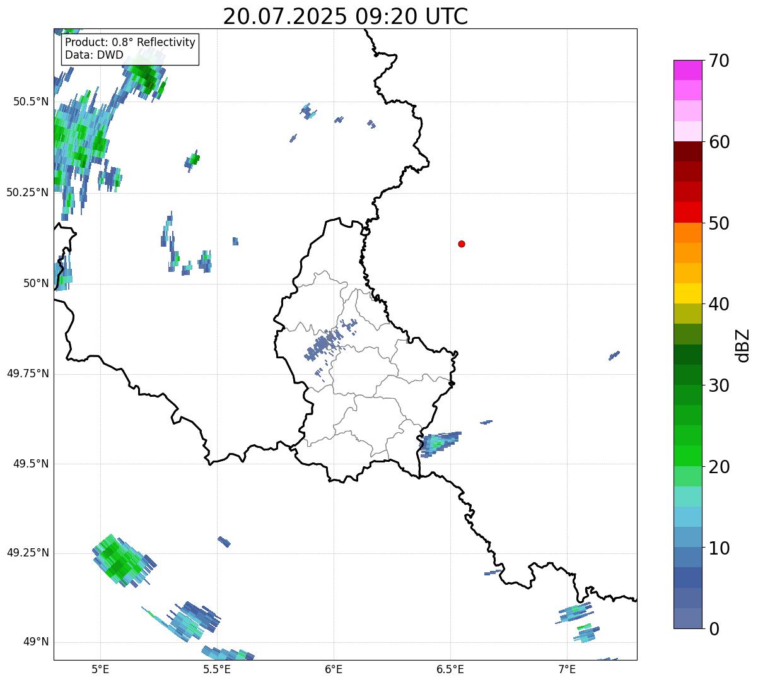Click the "49.5°N" latitude label
Screen dimensions: 758x682
pyautogui.click(x=31, y=464)
